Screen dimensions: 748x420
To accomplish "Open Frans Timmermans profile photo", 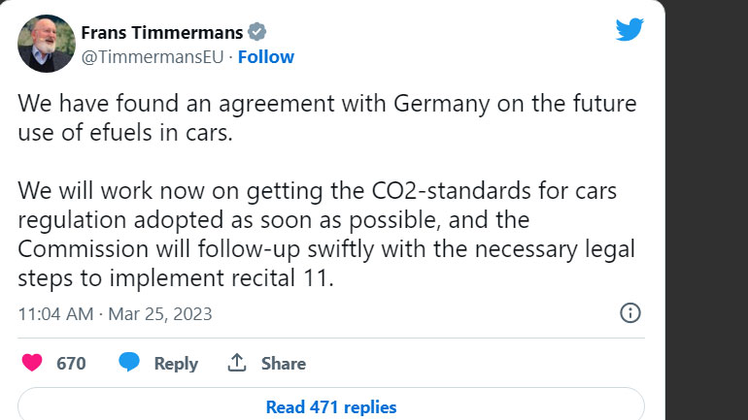I will [46, 44].
